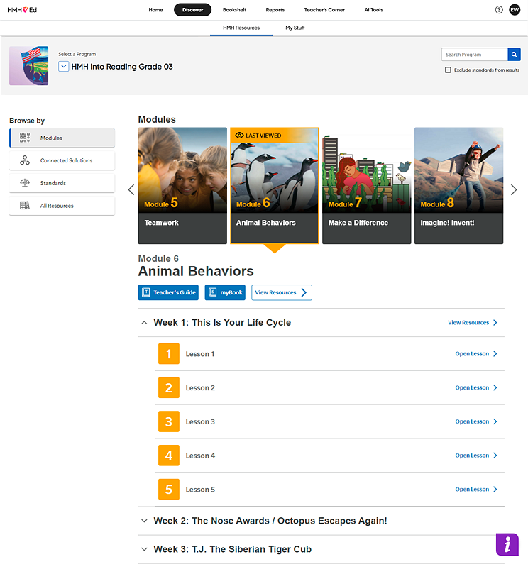Click the orange Lesson 2 number badge

tap(169, 387)
